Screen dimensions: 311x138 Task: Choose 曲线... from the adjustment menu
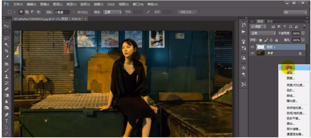(291, 96)
